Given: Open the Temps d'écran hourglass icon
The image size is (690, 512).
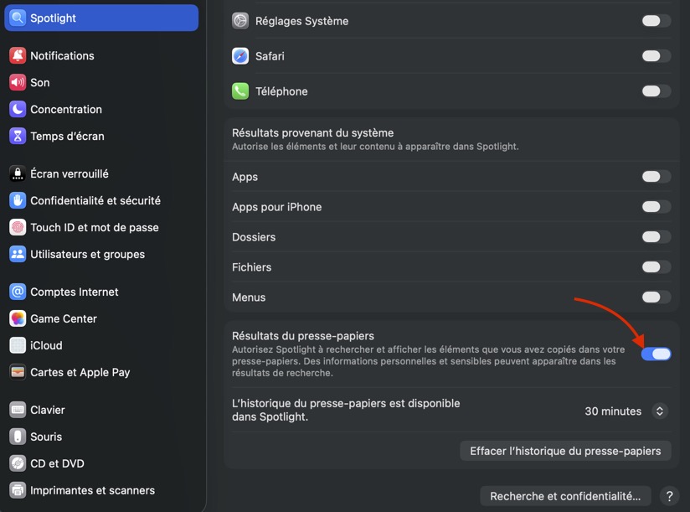Looking at the screenshot, I should (18, 137).
